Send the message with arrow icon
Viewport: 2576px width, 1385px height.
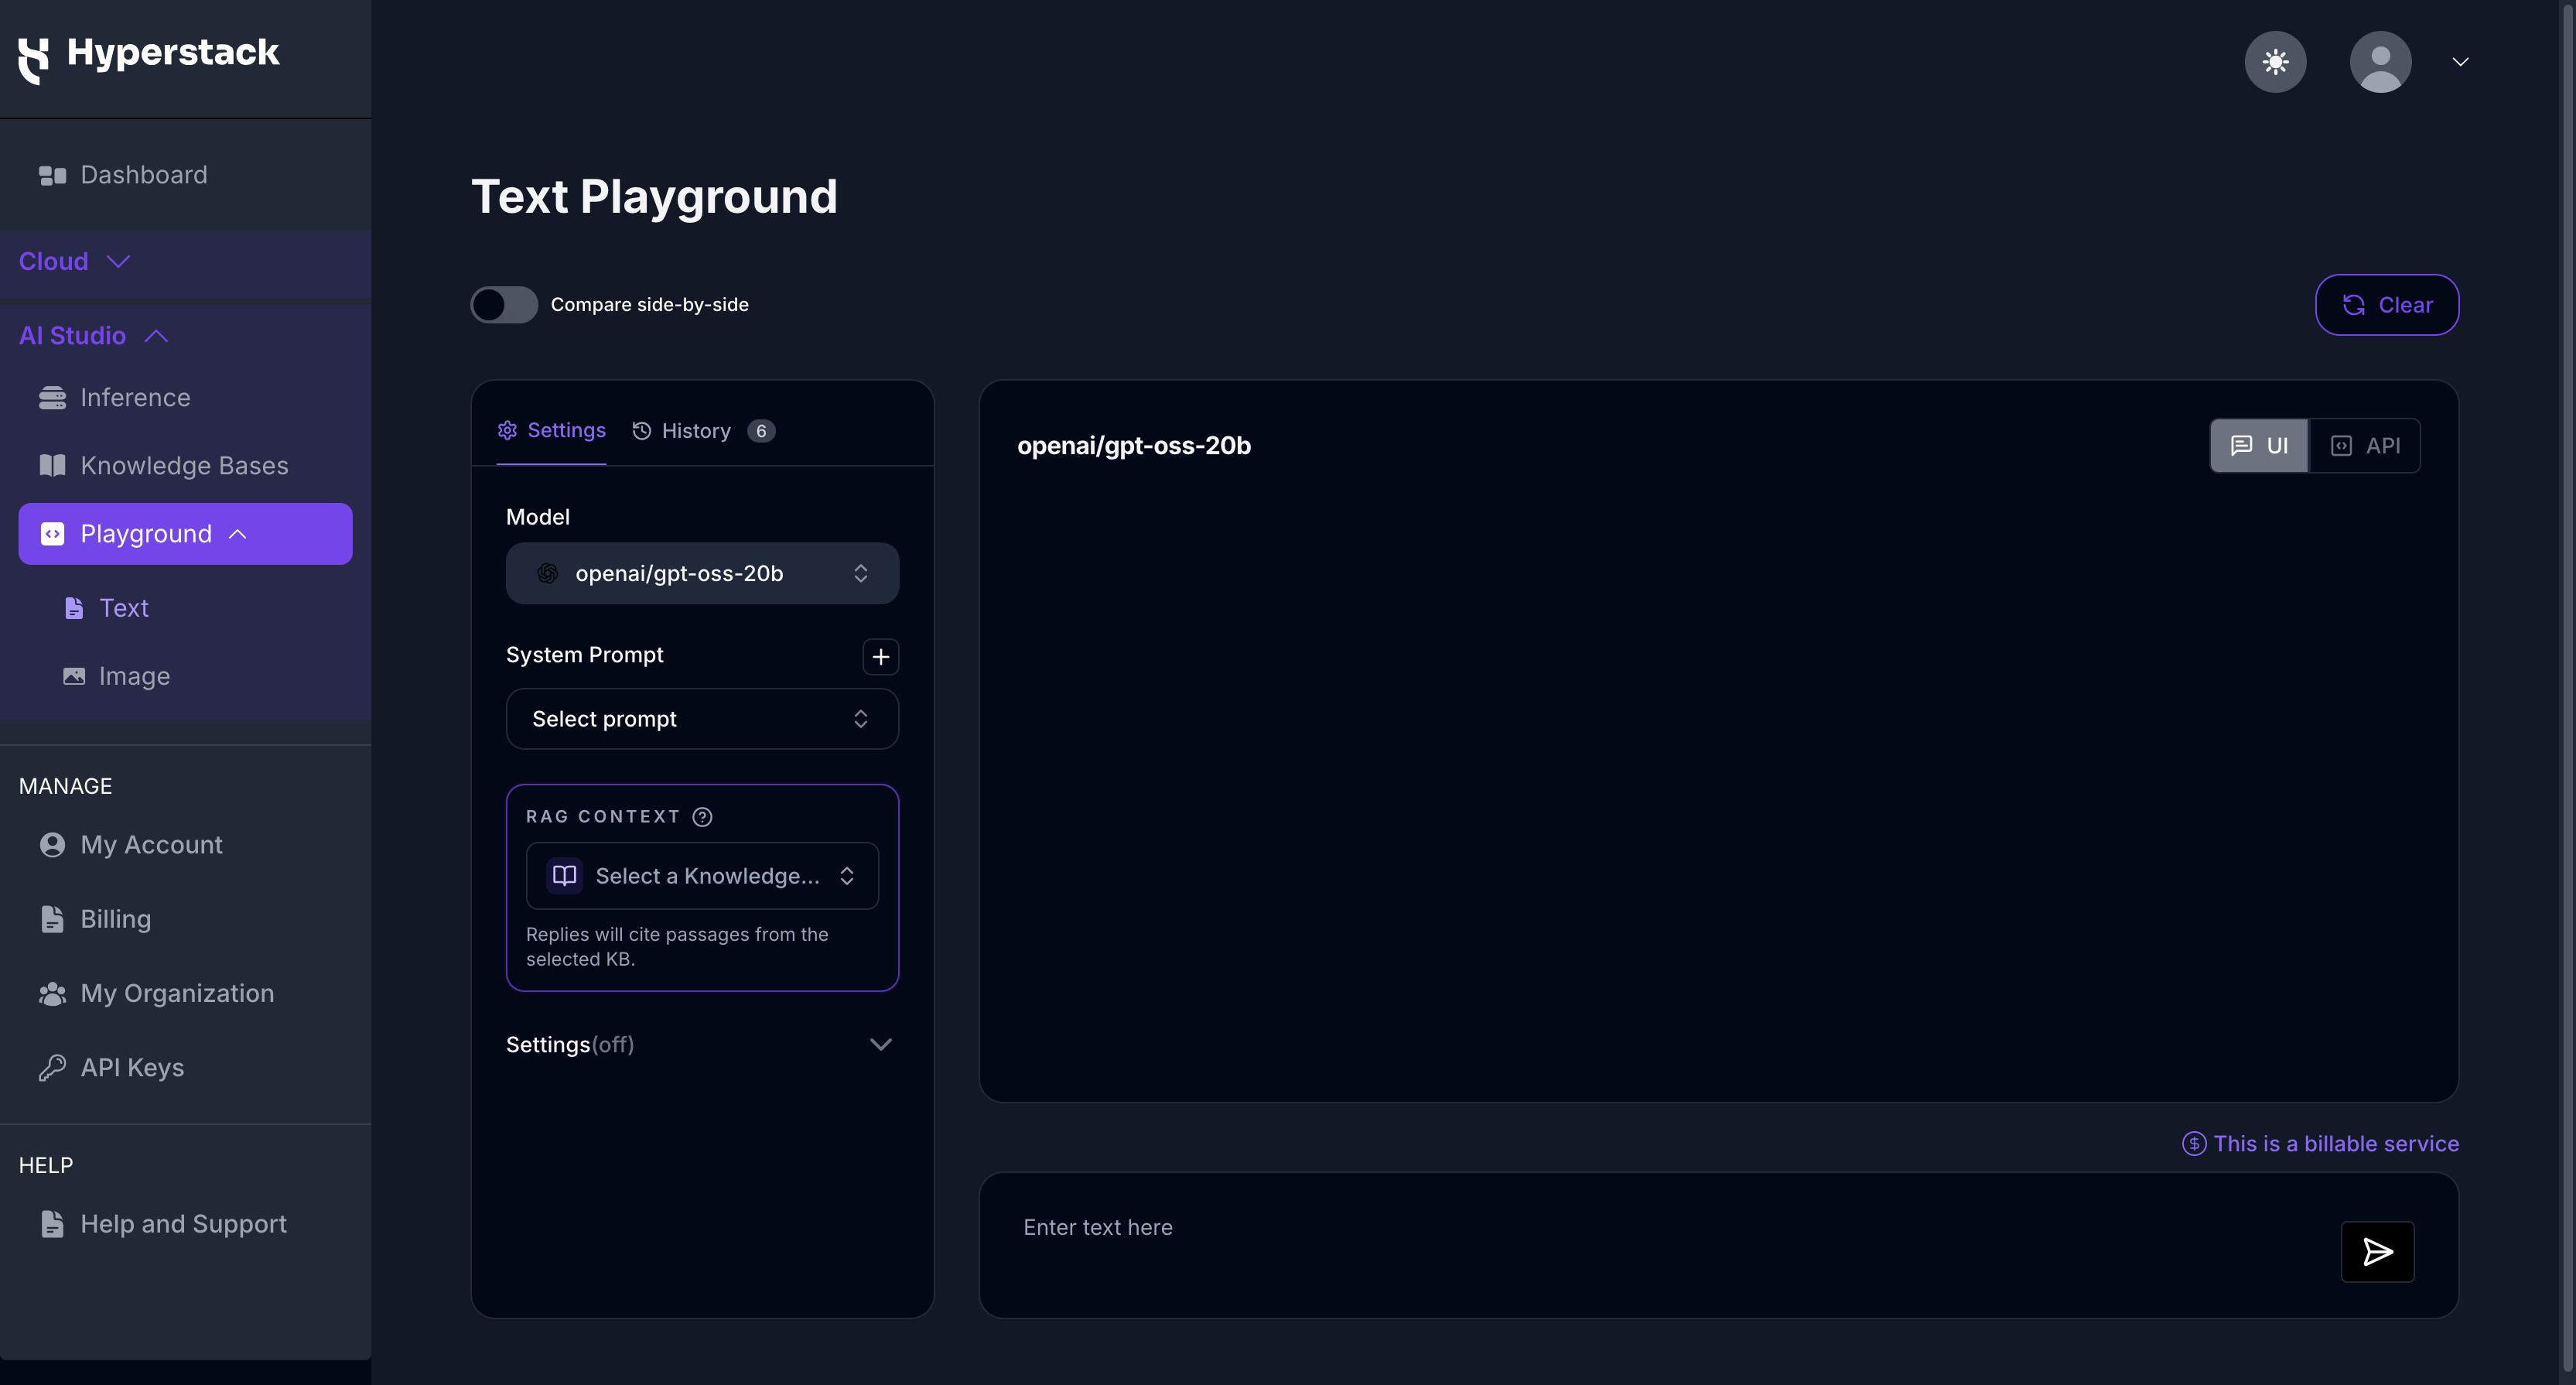[2377, 1251]
